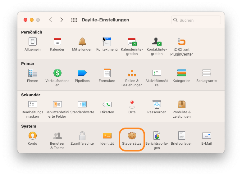Viewport: 242px width, 176px height.
Task: Open the E-Mail envelope icon
Action: click(206, 136)
